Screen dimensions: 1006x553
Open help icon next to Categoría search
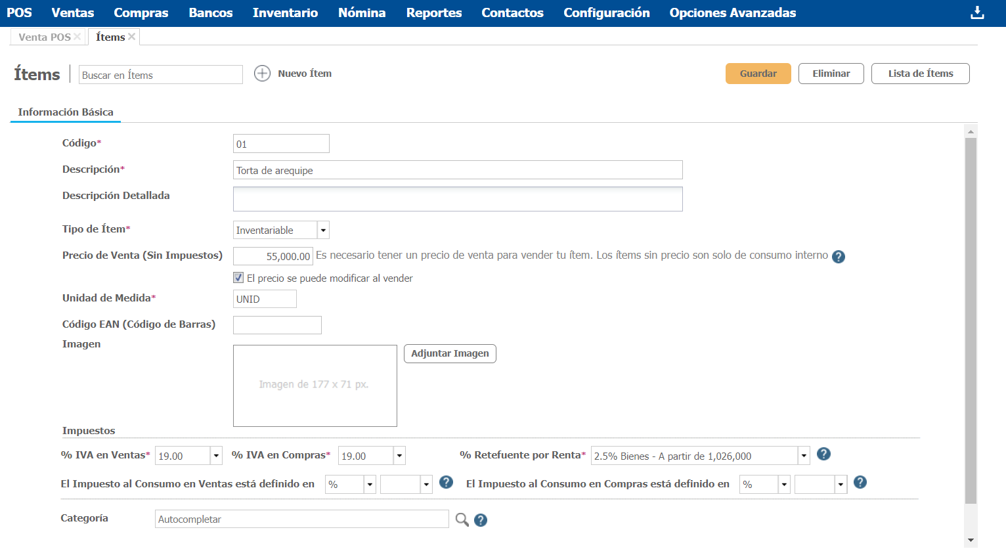[481, 520]
